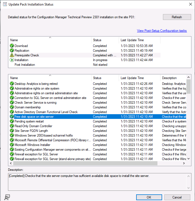Viewport: 195px width, 201px height.
Task: Click the in-progress play icon beside Installation
Action: 12,60
